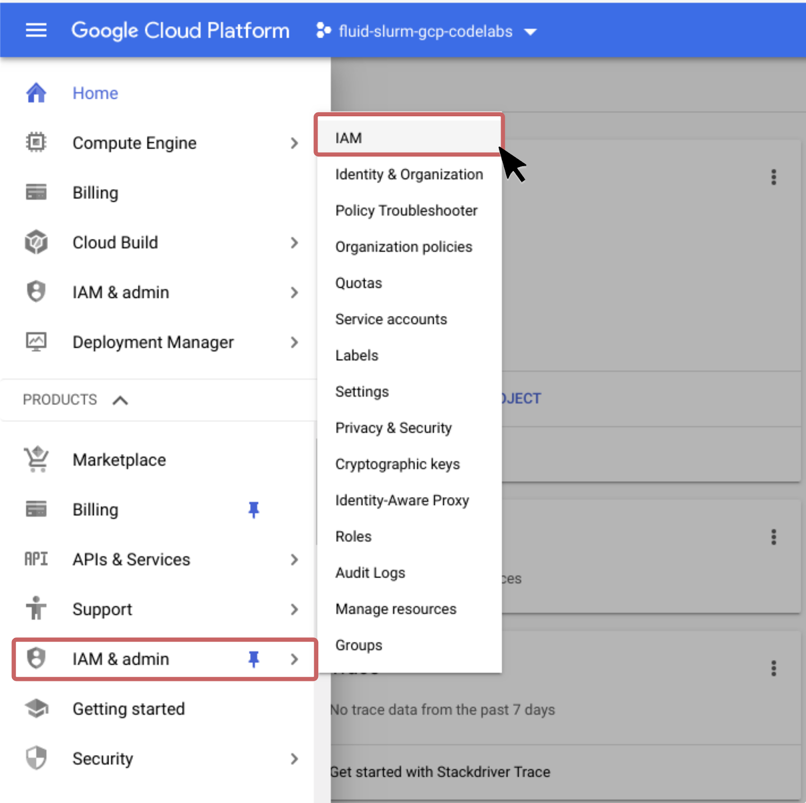Open the hamburger navigation menu
This screenshot has height=803, width=806.
coord(36,31)
